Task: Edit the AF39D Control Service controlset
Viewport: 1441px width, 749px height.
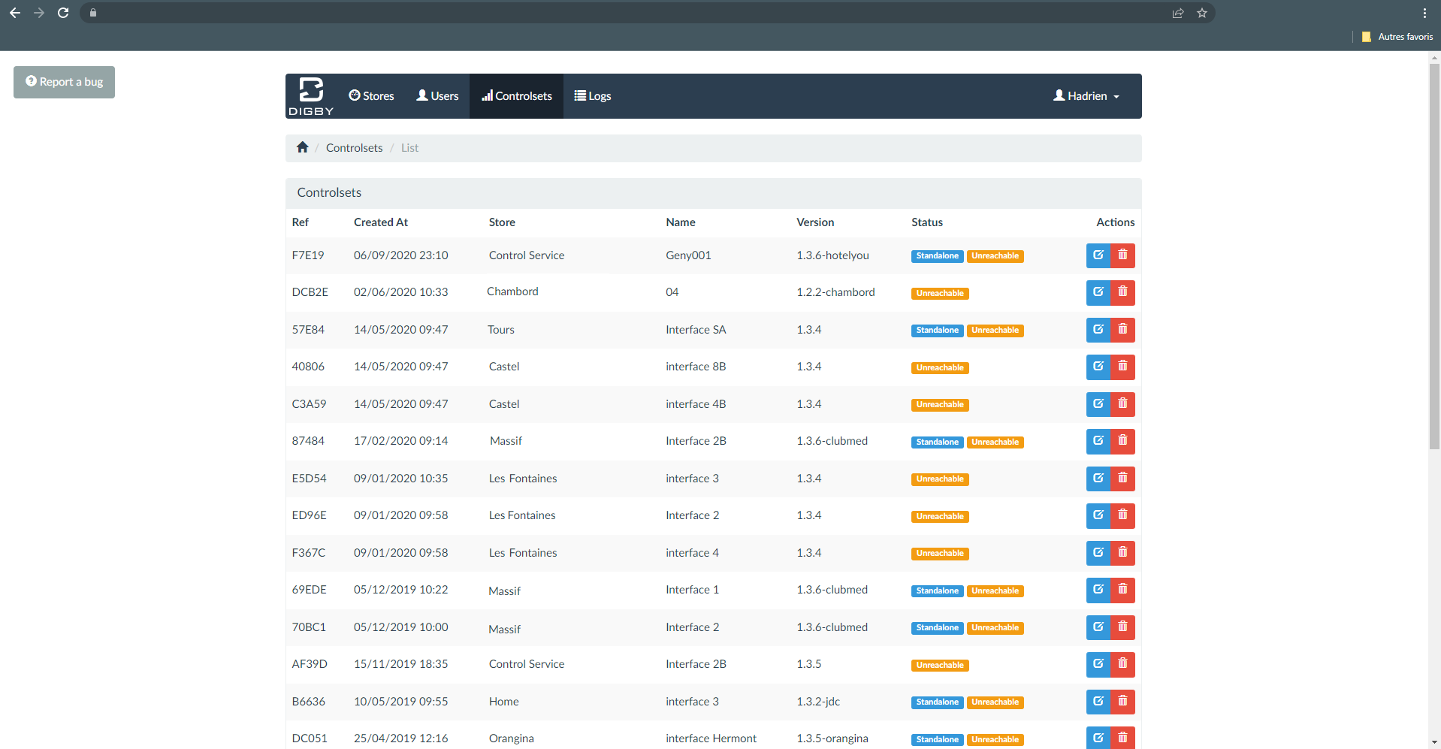Action: (1098, 664)
